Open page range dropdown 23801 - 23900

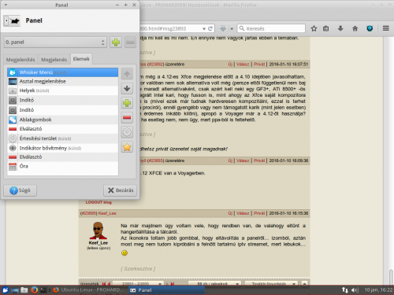coord(138,284)
